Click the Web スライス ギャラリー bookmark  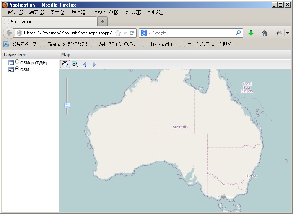point(119,44)
